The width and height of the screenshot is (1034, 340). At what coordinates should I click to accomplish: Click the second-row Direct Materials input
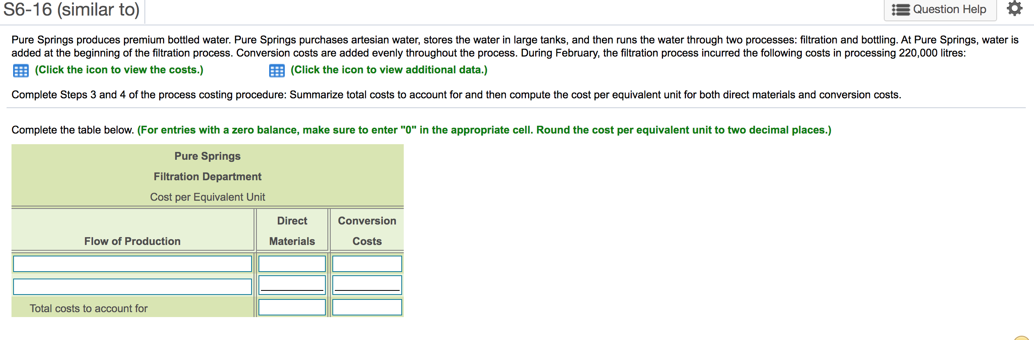tap(292, 284)
